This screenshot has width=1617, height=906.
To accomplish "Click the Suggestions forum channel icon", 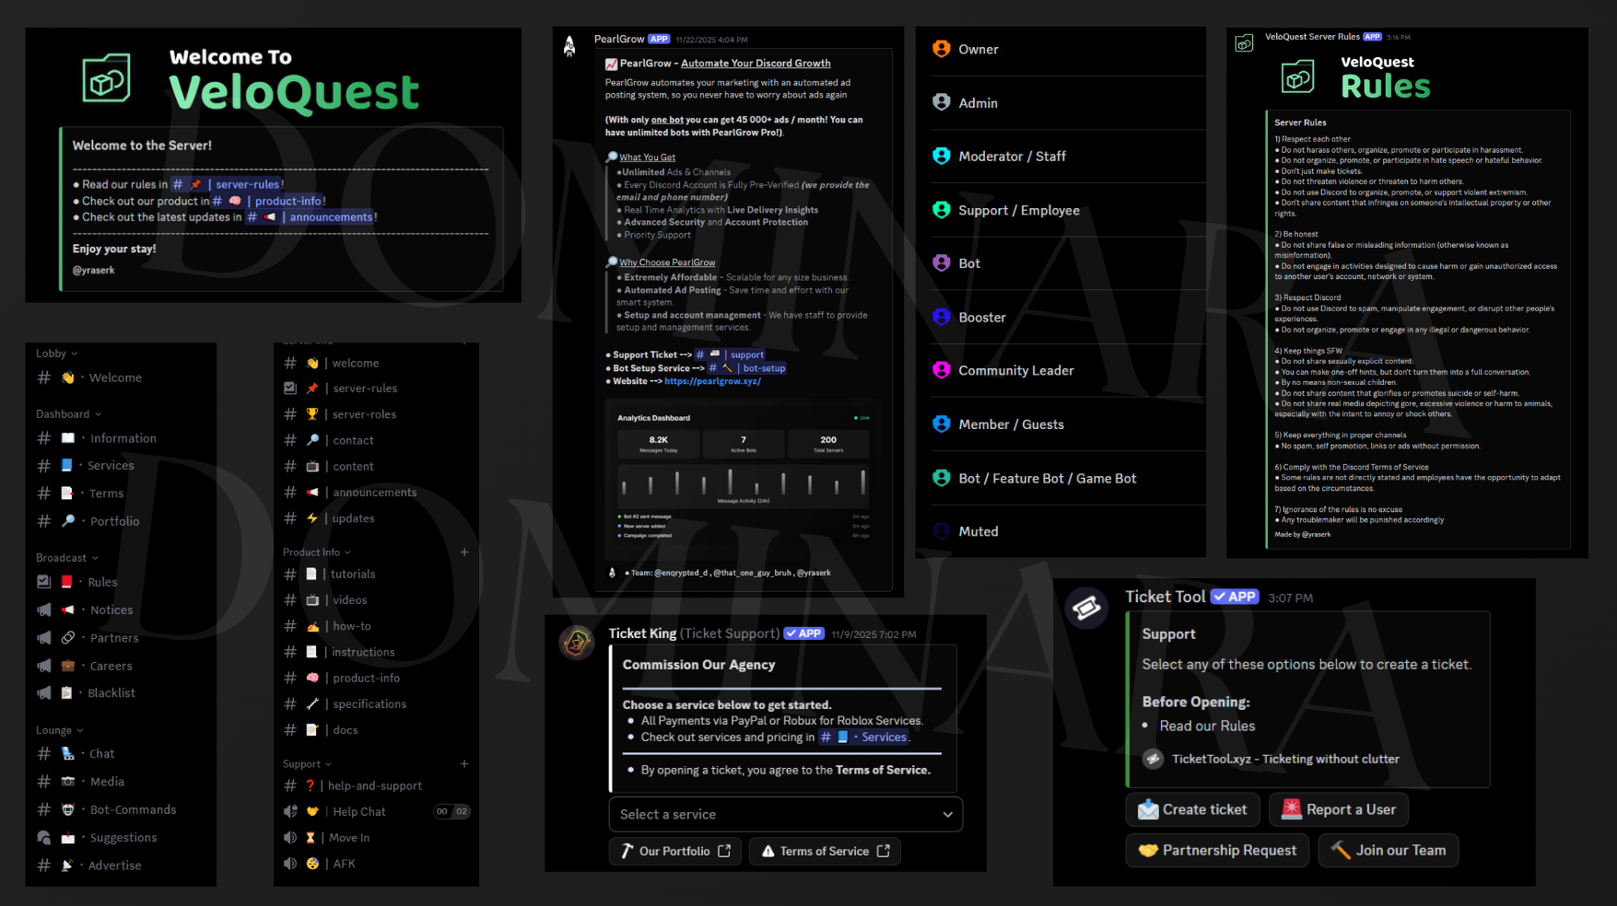I will [x=43, y=838].
